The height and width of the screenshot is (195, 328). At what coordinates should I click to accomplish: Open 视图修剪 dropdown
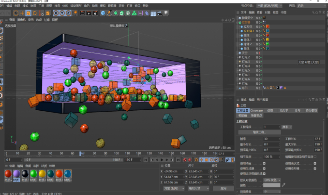pyautogui.click(x=272, y=192)
